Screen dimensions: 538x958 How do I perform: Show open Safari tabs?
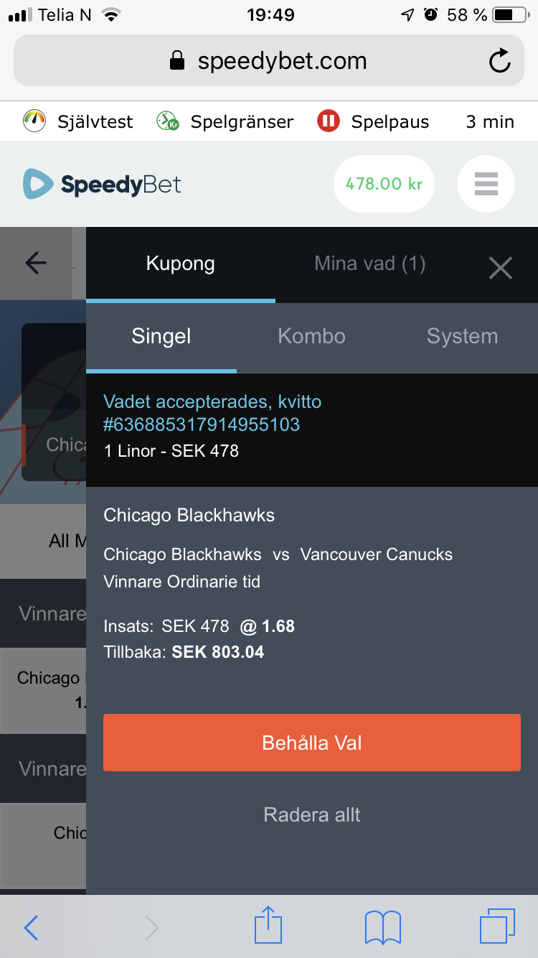click(x=497, y=926)
